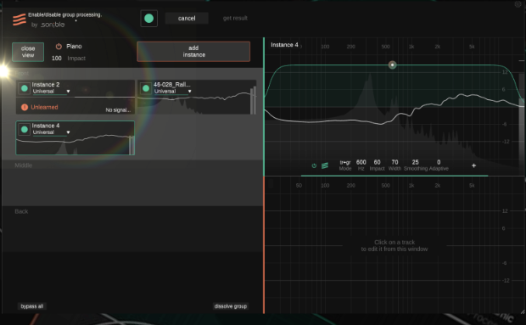Click the green smart filter waves icon

[x=325, y=165]
